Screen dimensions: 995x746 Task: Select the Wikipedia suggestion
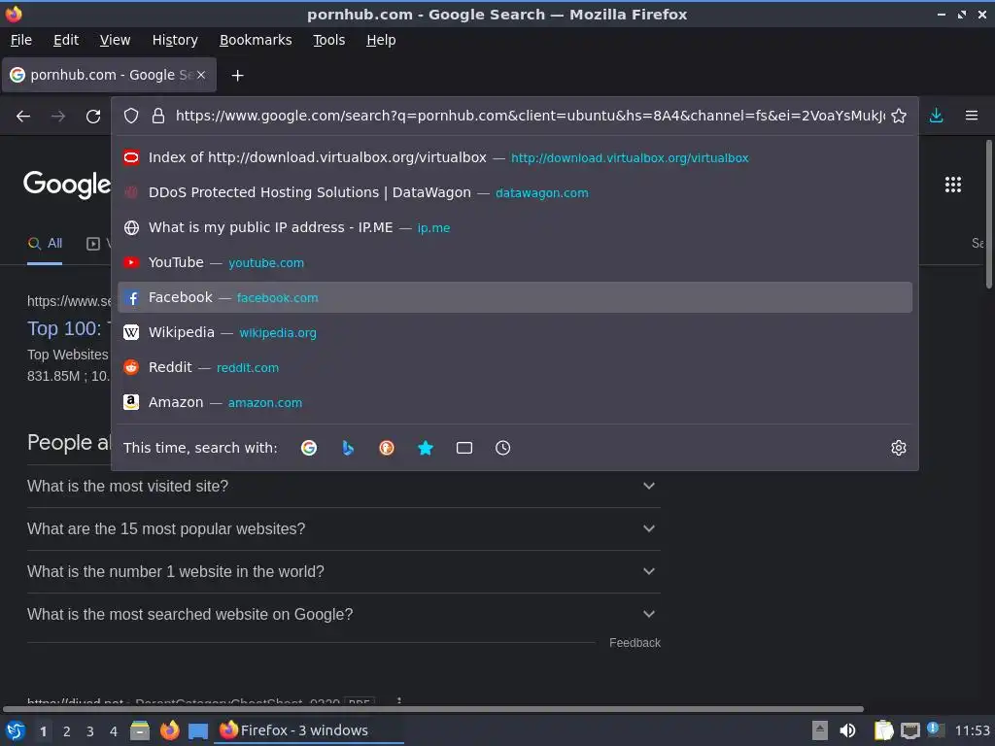515,332
